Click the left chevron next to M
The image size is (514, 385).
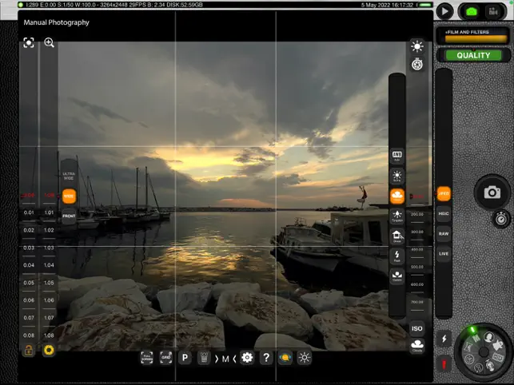216,358
